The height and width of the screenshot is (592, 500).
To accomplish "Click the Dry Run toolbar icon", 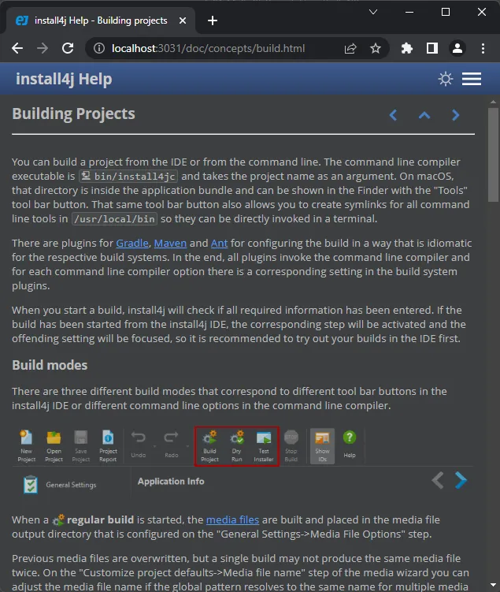I will (x=237, y=446).
